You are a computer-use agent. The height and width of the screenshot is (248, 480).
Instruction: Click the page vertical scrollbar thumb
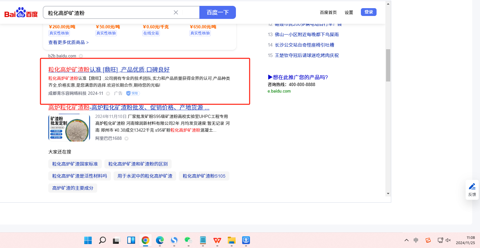pyautogui.click(x=388, y=65)
